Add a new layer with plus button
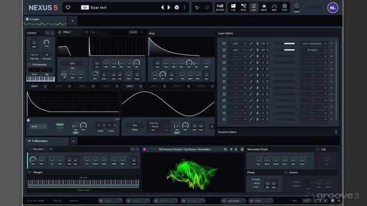Viewport: 367px width, 206px height. coord(73,21)
